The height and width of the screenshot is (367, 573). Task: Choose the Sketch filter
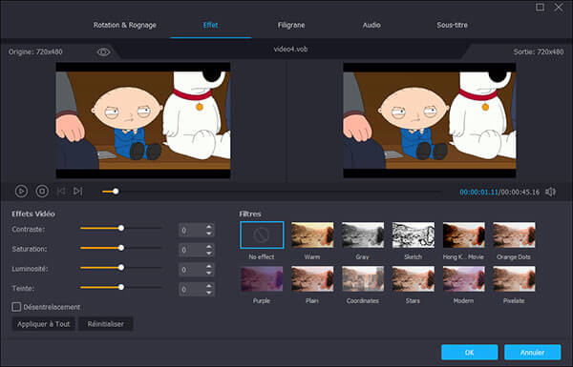point(414,234)
